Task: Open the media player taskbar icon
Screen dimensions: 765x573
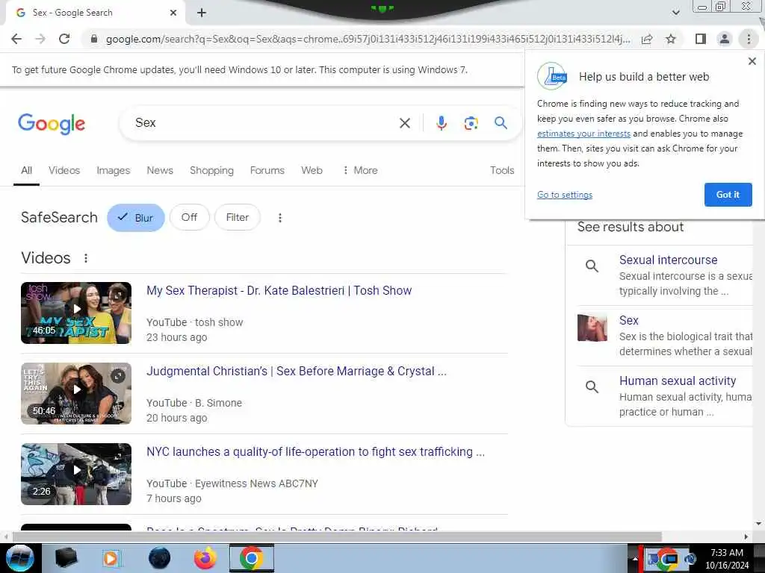Action: tap(111, 558)
